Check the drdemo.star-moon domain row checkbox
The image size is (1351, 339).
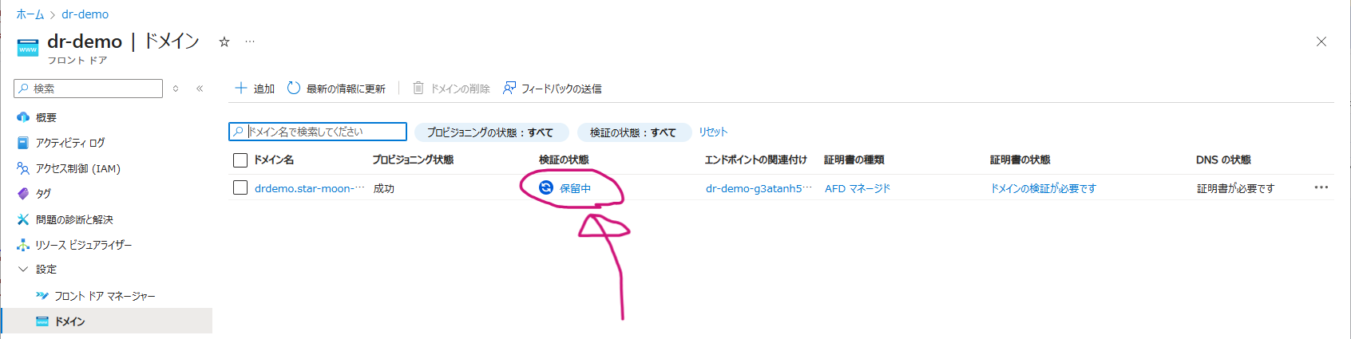[x=240, y=187]
